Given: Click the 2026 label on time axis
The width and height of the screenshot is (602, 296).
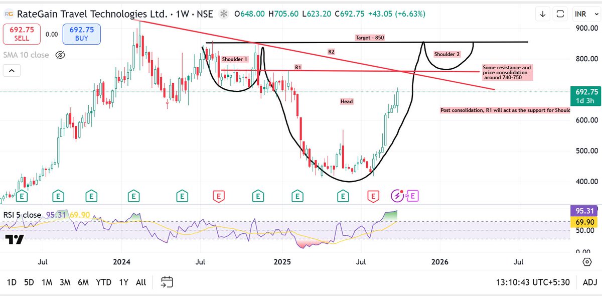Looking at the screenshot, I should click(440, 261).
